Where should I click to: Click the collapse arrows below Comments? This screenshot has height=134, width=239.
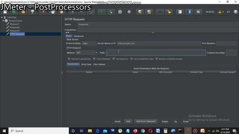(x=67, y=32)
